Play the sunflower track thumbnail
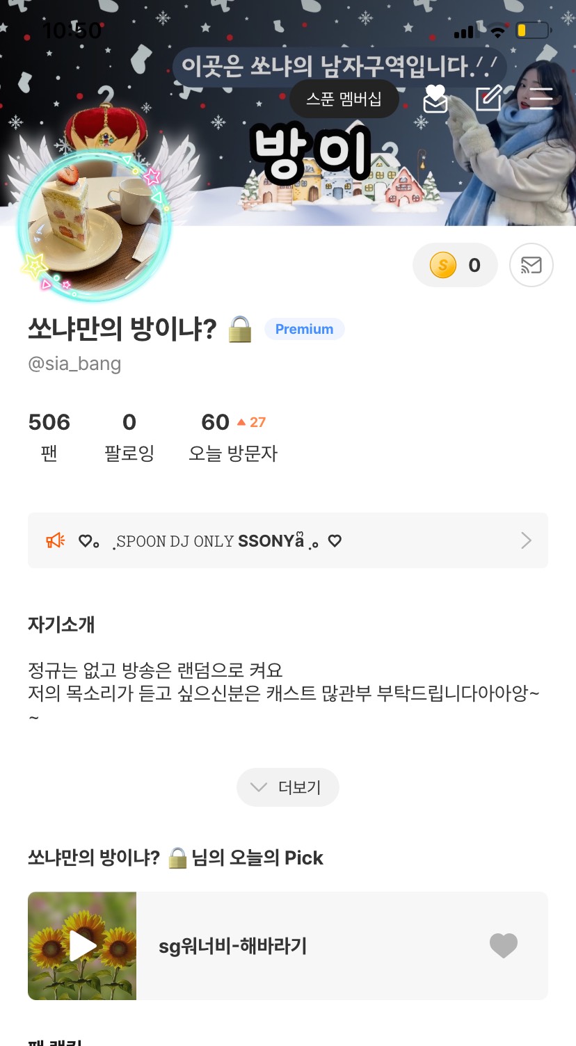This screenshot has width=576, height=1046. [82, 946]
